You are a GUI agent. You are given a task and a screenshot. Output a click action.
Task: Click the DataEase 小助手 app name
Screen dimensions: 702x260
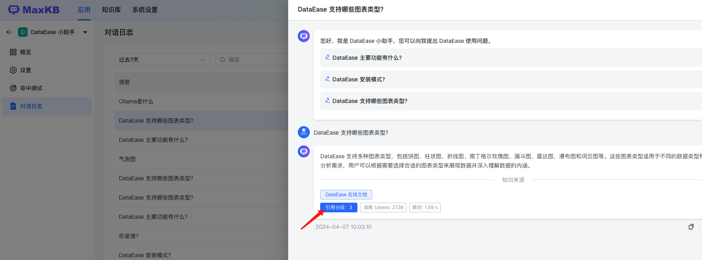pyautogui.click(x=52, y=32)
